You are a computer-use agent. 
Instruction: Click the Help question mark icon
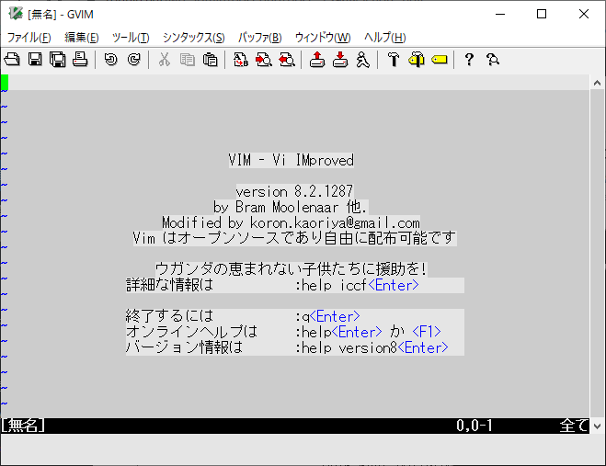(469, 60)
